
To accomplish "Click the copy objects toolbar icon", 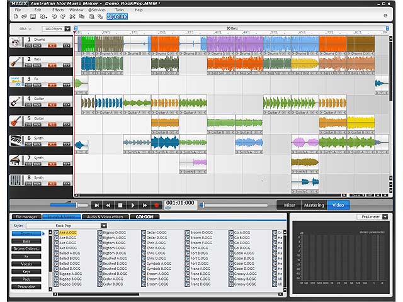I will pos(82,16).
